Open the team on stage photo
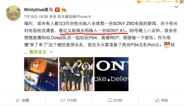The image size is (184, 106). coord(76,74)
